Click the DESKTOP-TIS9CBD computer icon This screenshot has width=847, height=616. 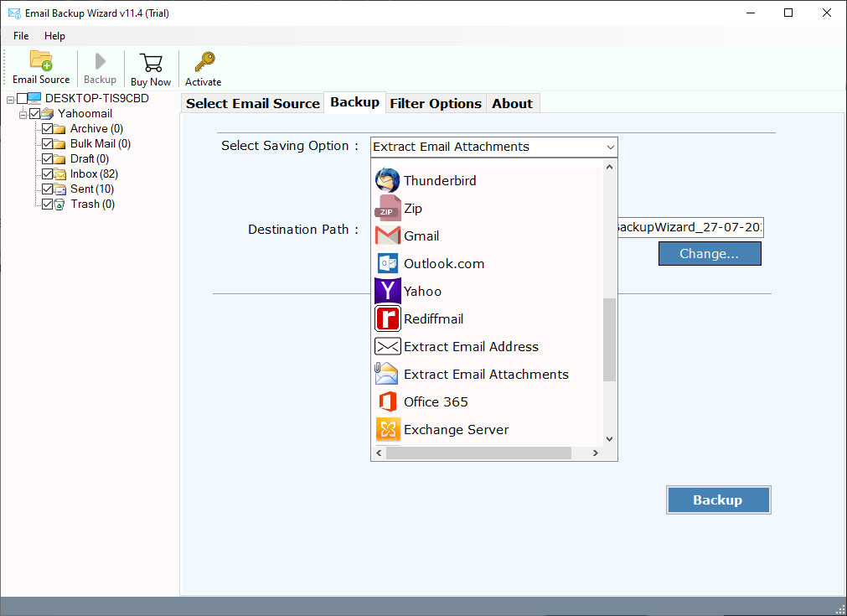(x=34, y=98)
